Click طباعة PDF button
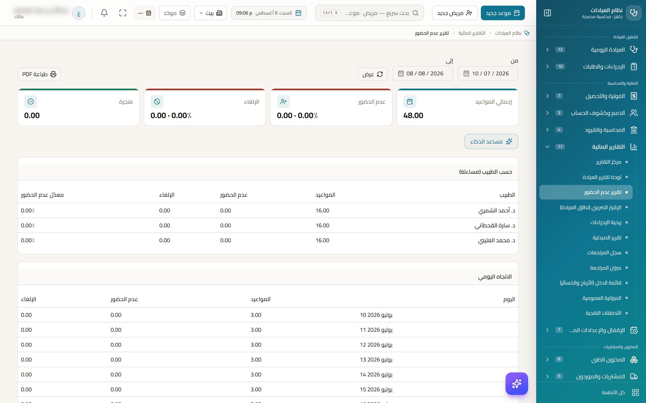The width and height of the screenshot is (646, 403). click(39, 74)
